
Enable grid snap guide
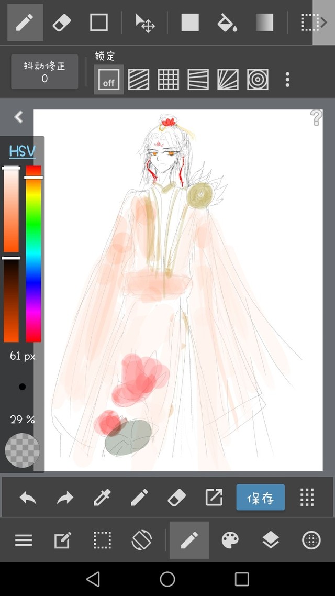point(168,80)
